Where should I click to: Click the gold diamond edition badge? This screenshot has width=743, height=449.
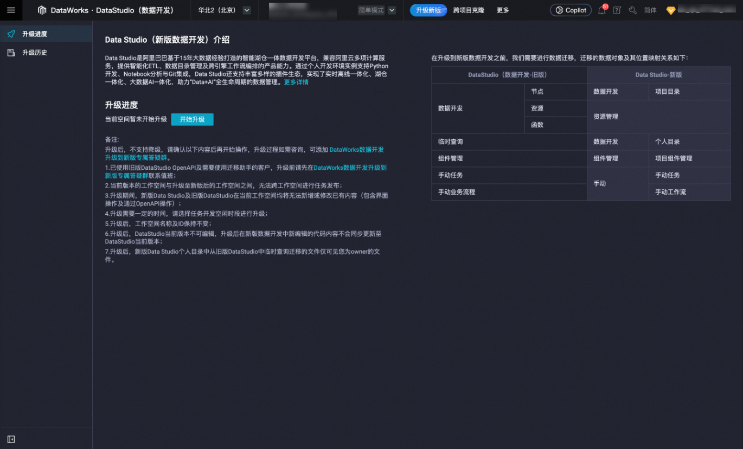tap(671, 10)
